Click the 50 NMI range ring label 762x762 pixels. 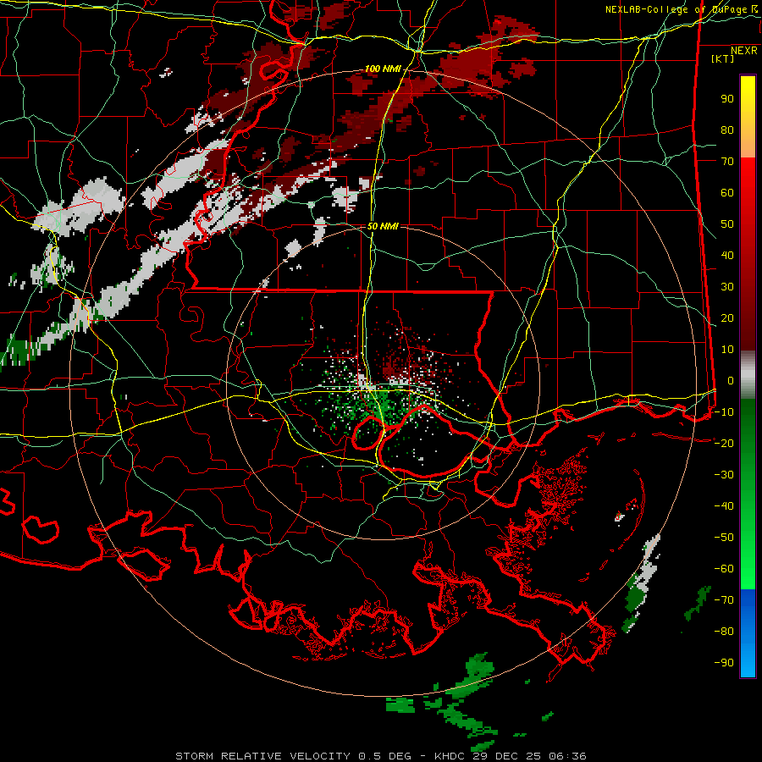383,226
